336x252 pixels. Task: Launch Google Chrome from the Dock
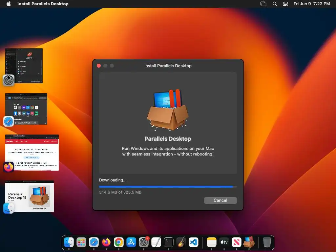[119, 242]
